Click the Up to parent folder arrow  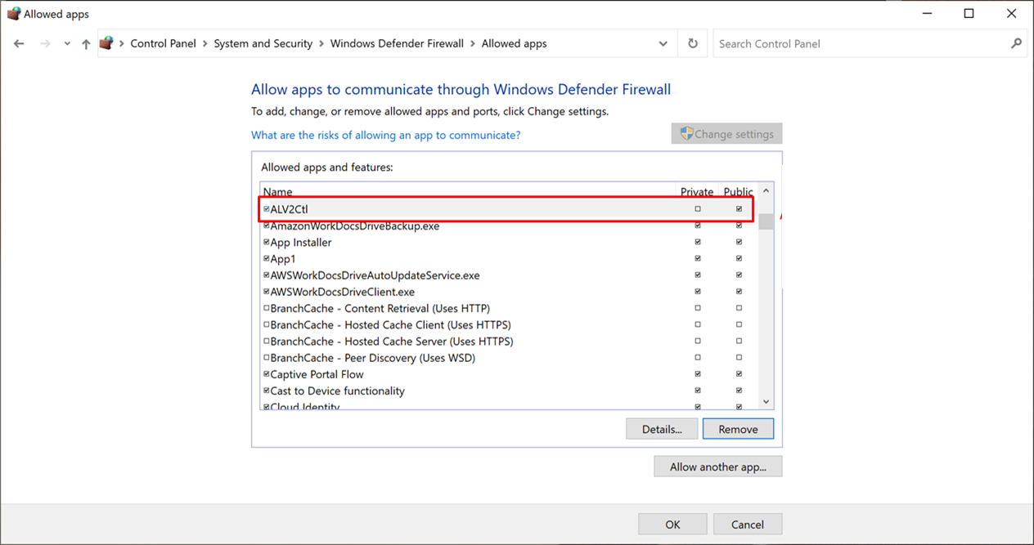coord(86,44)
